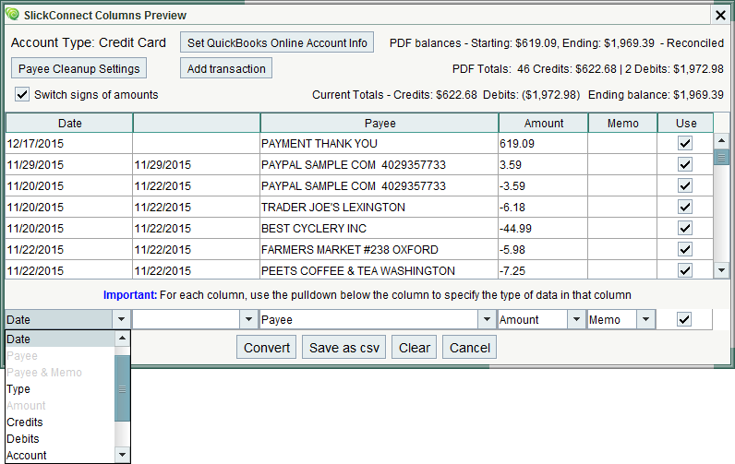The width and height of the screenshot is (735, 464).
Task: Open the Payee column type pulldown
Action: 486,320
